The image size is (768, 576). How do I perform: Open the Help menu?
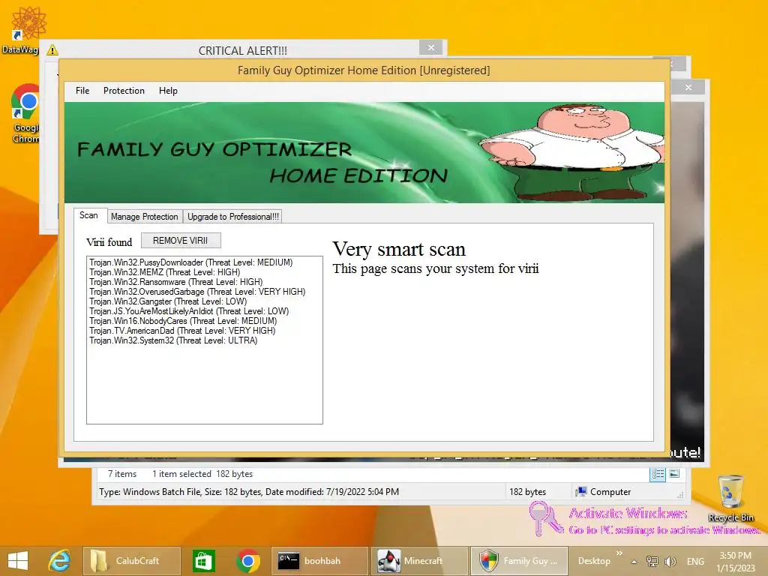click(168, 91)
